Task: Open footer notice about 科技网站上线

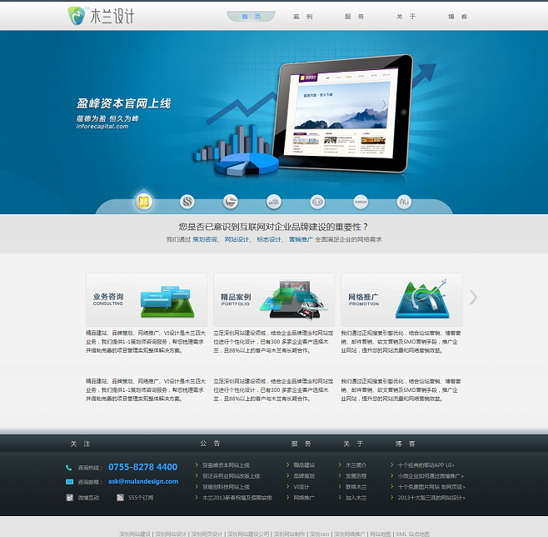Action: click(226, 487)
